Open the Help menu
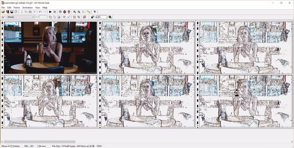 (x=45, y=8)
